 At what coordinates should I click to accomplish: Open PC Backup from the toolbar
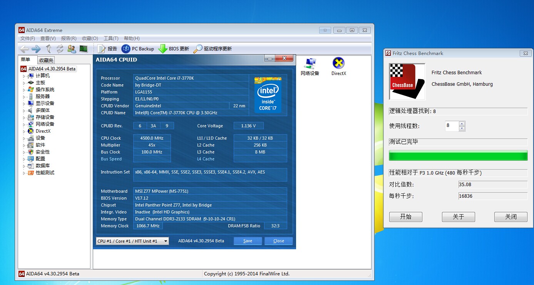(x=137, y=49)
